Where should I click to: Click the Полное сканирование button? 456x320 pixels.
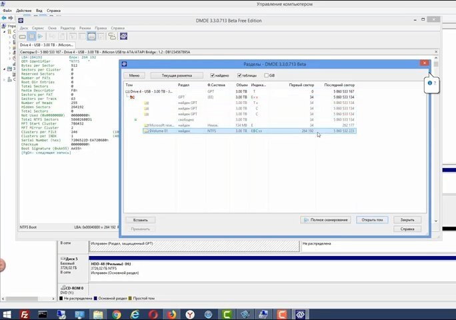point(325,220)
